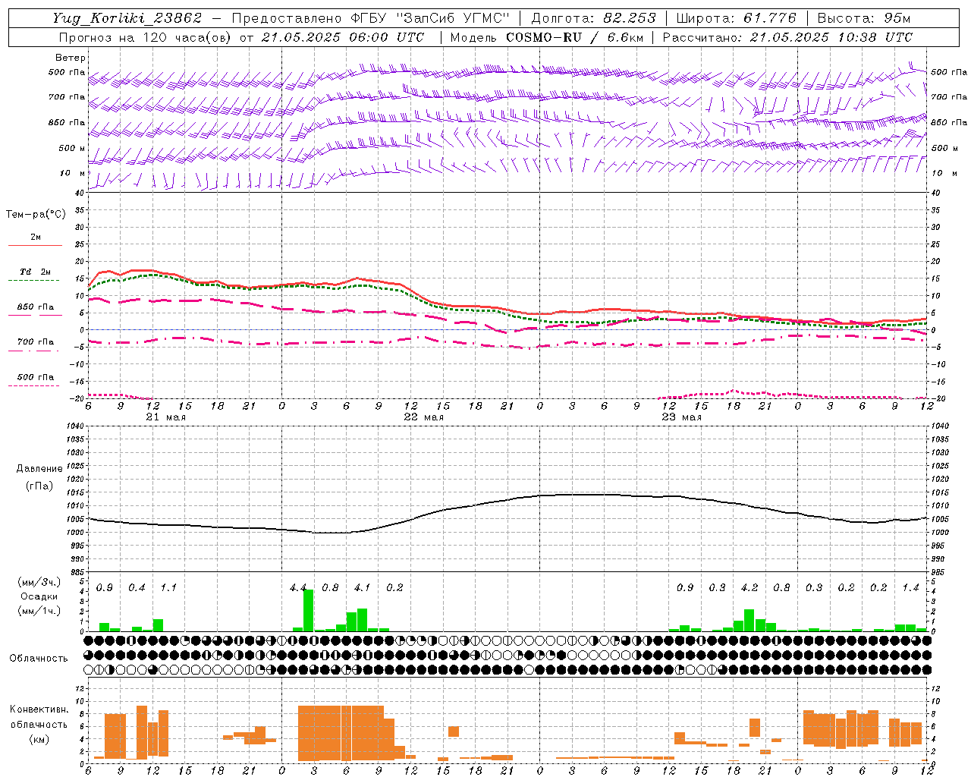Click the Осадки precipitation label
The height and width of the screenshot is (777, 971).
[39, 596]
